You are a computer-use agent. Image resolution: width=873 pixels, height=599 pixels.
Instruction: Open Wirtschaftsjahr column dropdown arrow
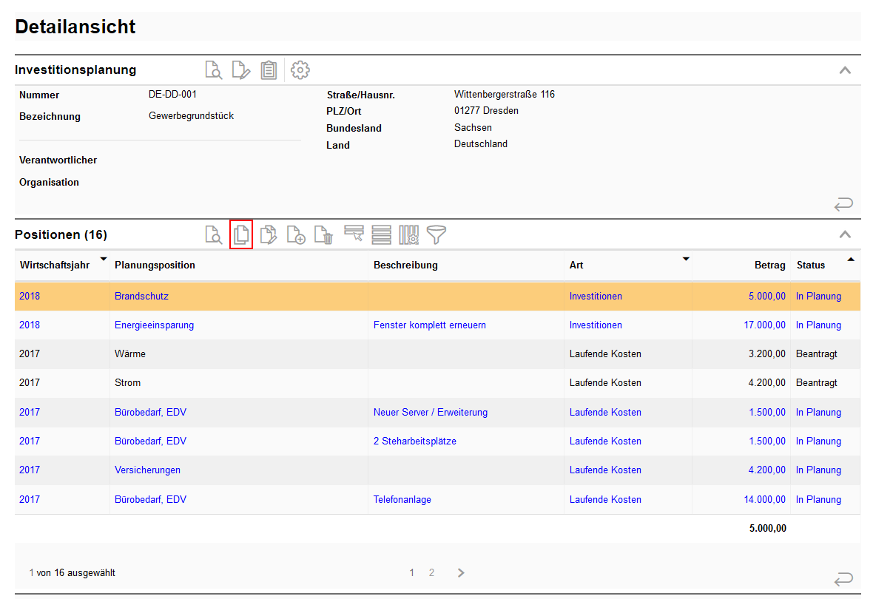click(103, 259)
